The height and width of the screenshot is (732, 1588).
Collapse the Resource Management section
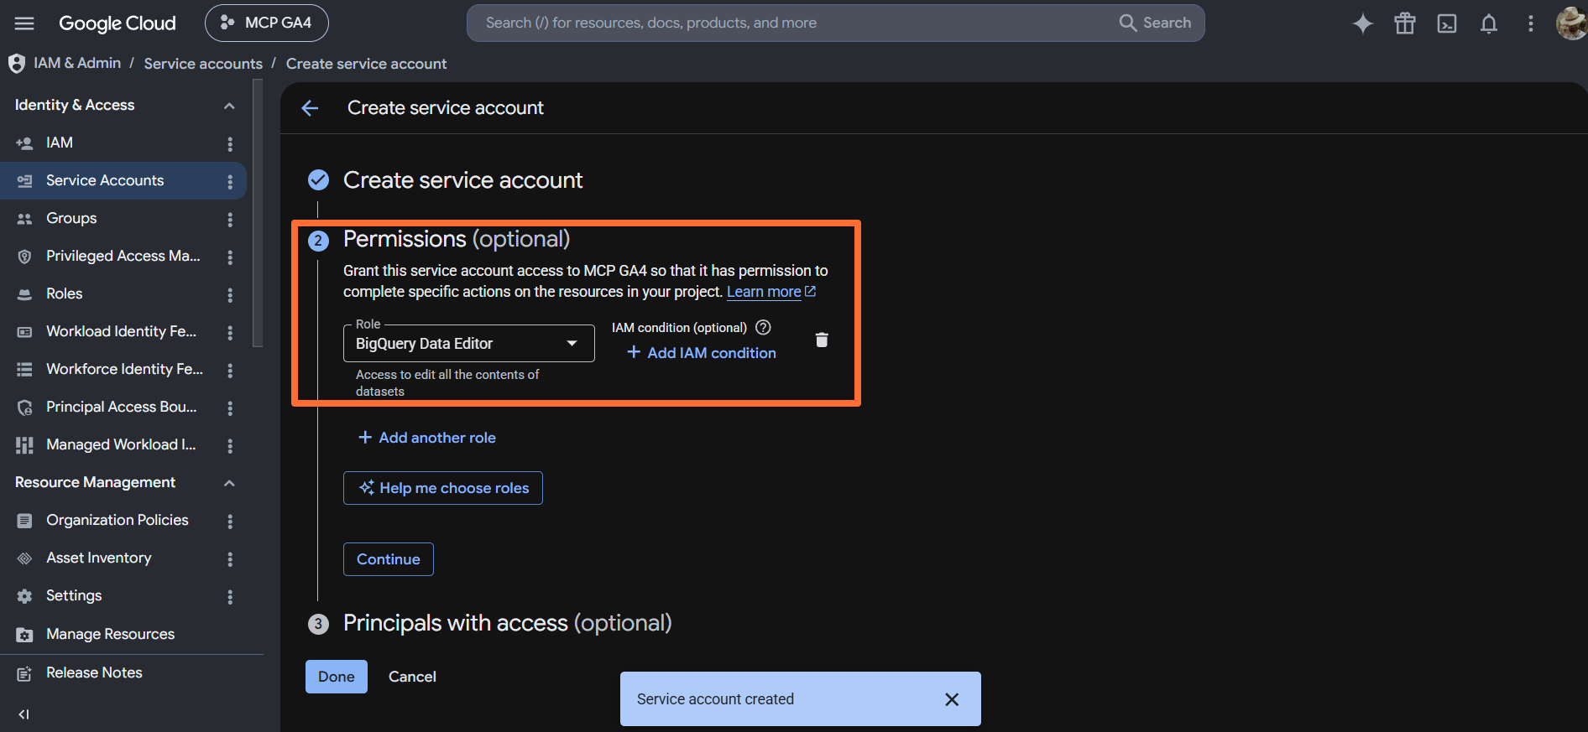(229, 483)
